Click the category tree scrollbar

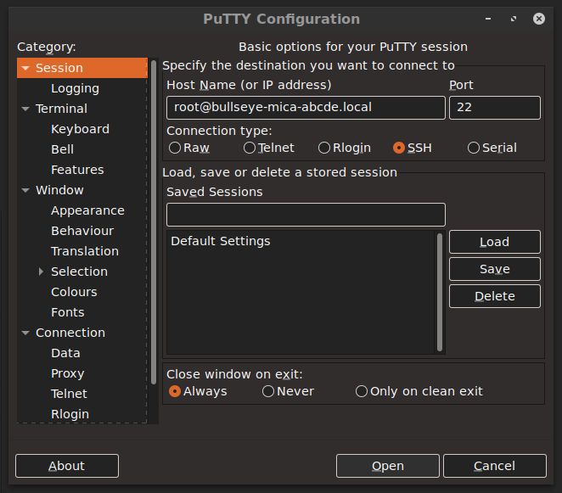coord(154,222)
